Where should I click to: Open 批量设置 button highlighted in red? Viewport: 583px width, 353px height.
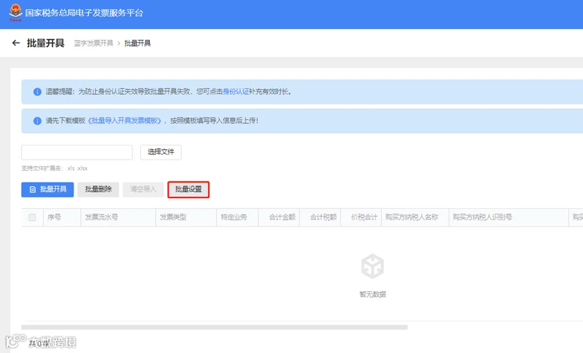point(188,189)
